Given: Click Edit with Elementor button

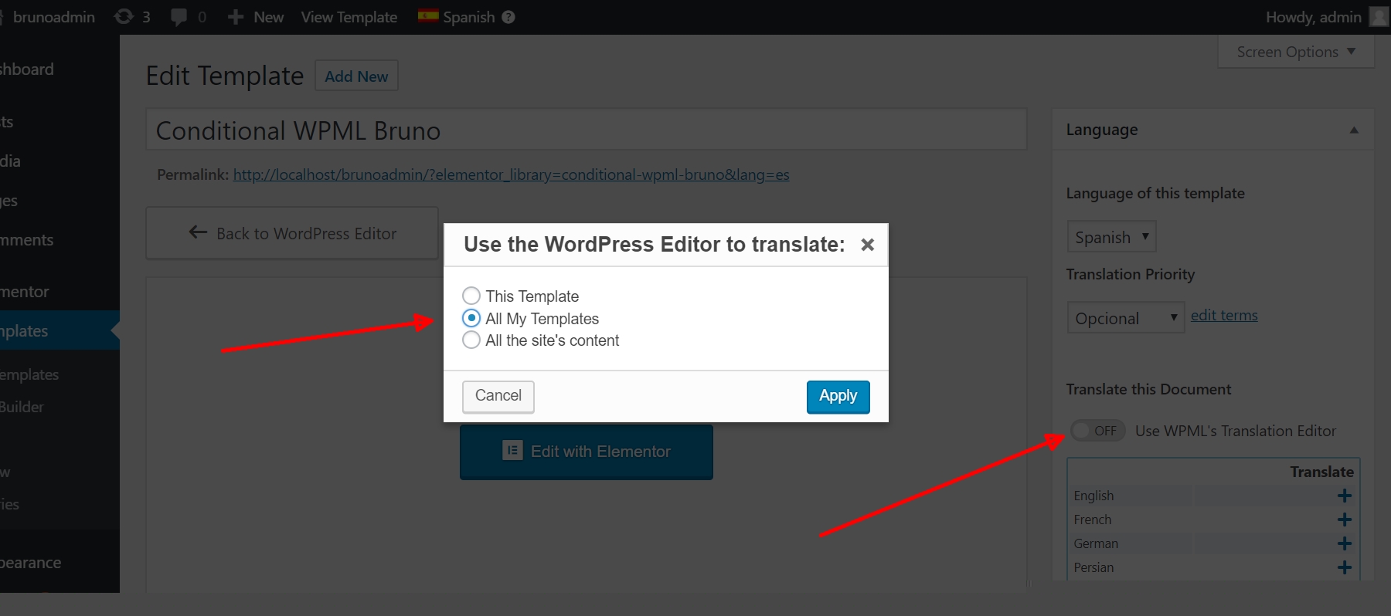Looking at the screenshot, I should pyautogui.click(x=587, y=452).
